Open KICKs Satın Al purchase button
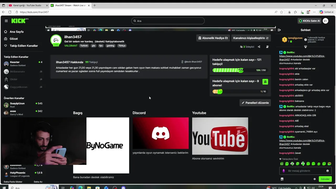 coord(309,21)
